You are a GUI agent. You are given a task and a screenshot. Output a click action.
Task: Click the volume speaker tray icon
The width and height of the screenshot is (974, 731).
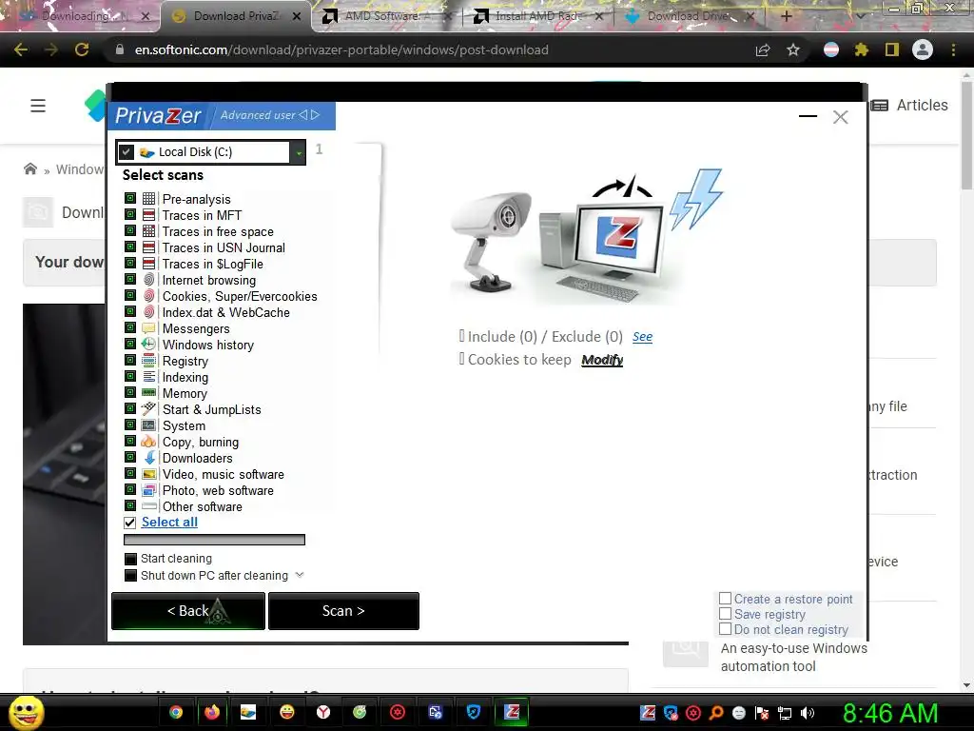808,713
